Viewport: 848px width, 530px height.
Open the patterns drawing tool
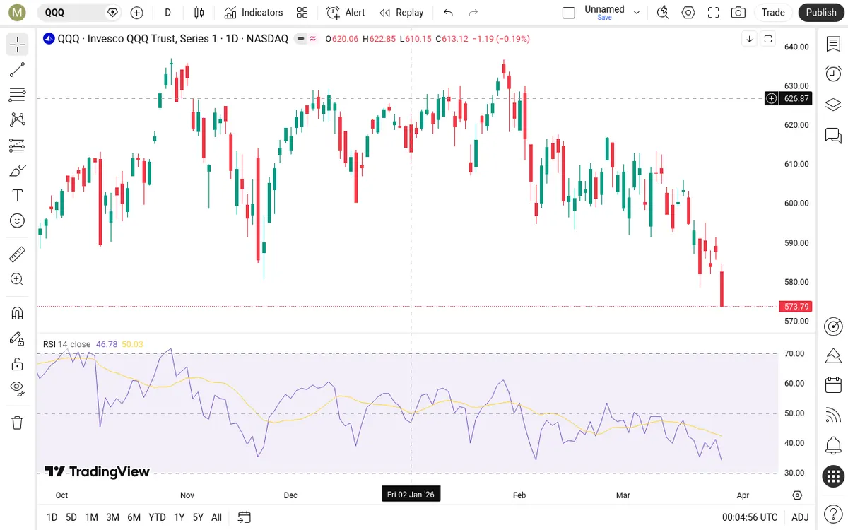pos(18,120)
